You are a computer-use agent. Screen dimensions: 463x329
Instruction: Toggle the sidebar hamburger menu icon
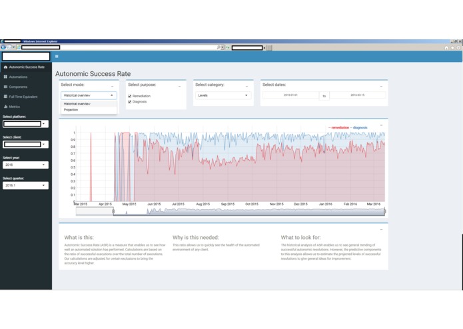click(x=57, y=57)
